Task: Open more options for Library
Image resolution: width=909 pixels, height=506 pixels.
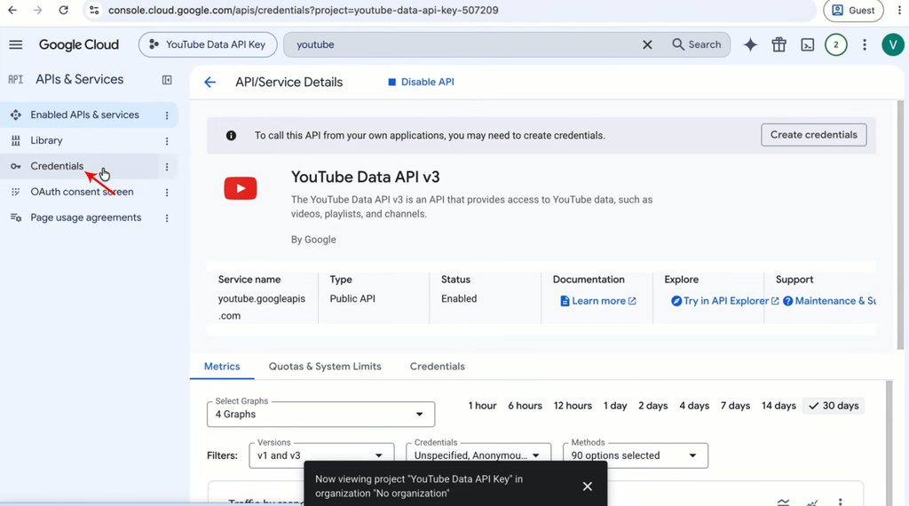Action: tap(167, 141)
